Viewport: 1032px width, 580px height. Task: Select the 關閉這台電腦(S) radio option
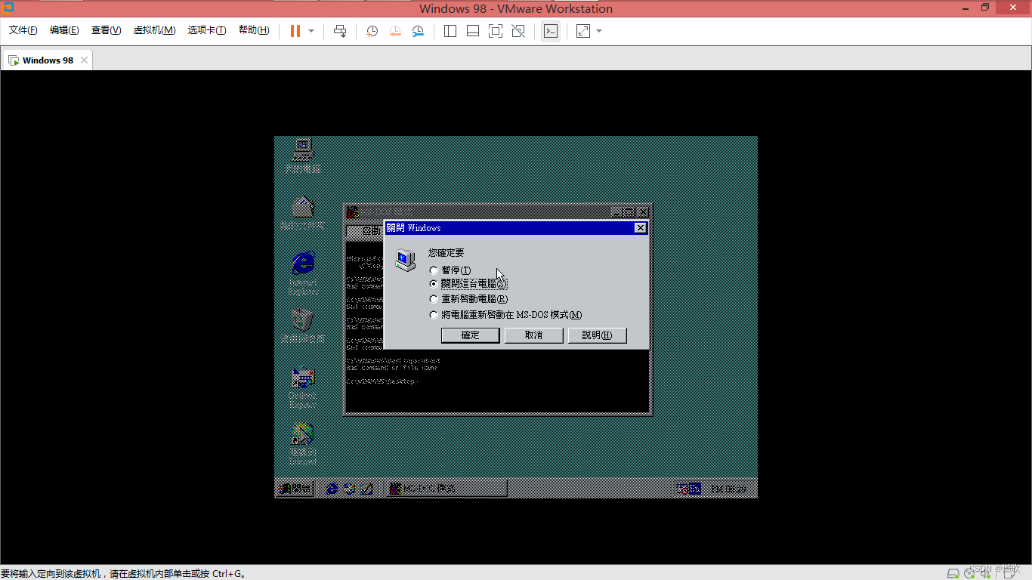(x=468, y=284)
